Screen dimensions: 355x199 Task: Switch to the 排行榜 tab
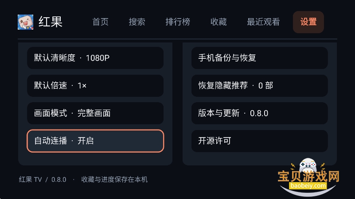click(178, 22)
